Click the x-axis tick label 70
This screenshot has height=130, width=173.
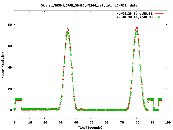click(122, 122)
